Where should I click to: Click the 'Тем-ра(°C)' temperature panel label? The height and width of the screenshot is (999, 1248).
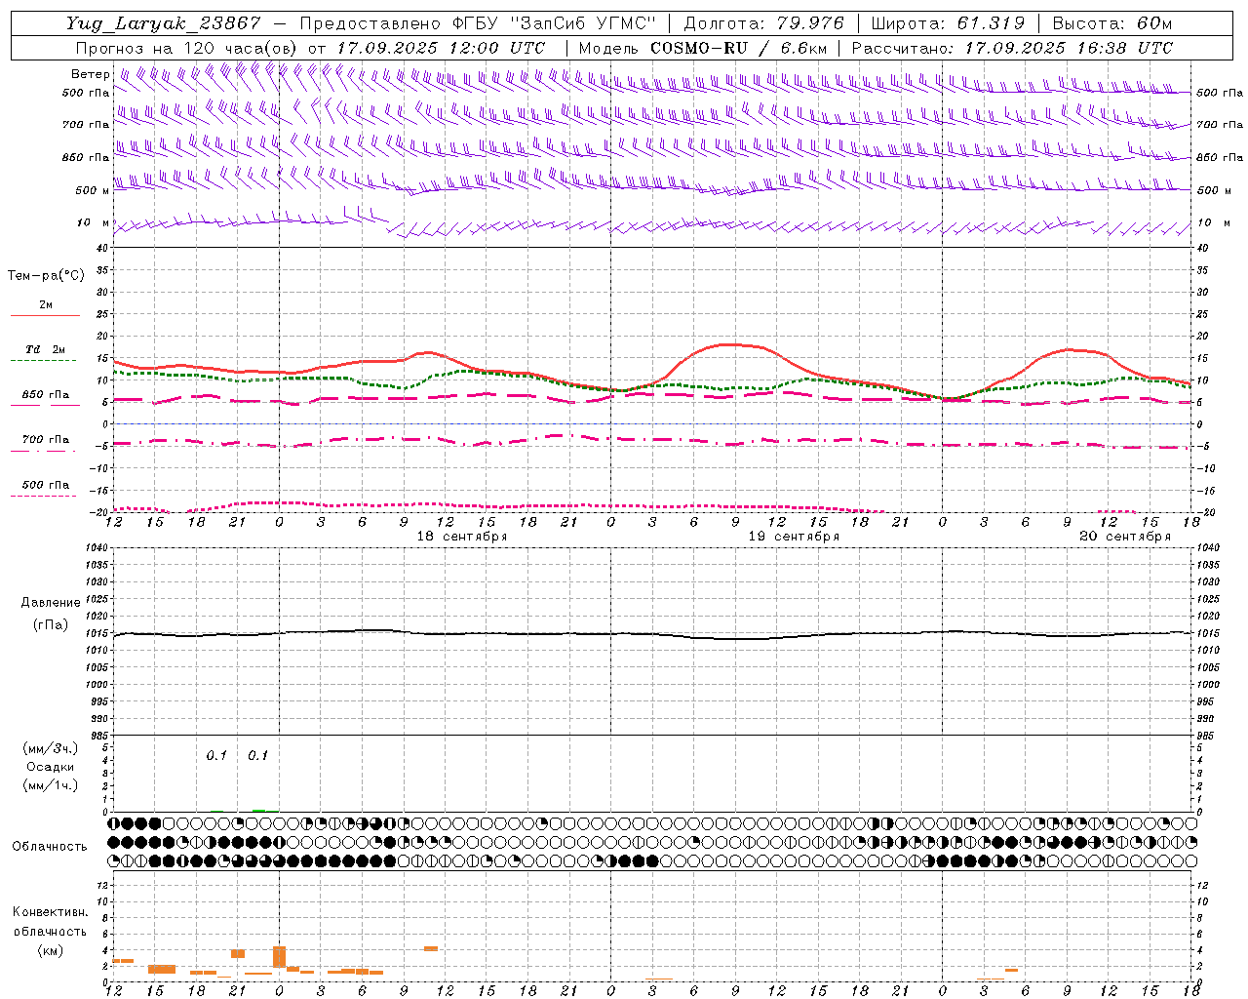pyautogui.click(x=46, y=276)
